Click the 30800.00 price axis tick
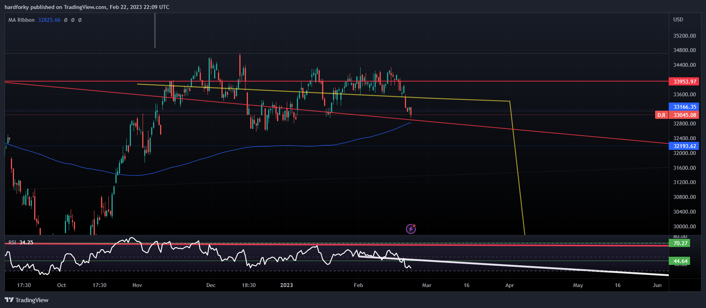 (684, 197)
